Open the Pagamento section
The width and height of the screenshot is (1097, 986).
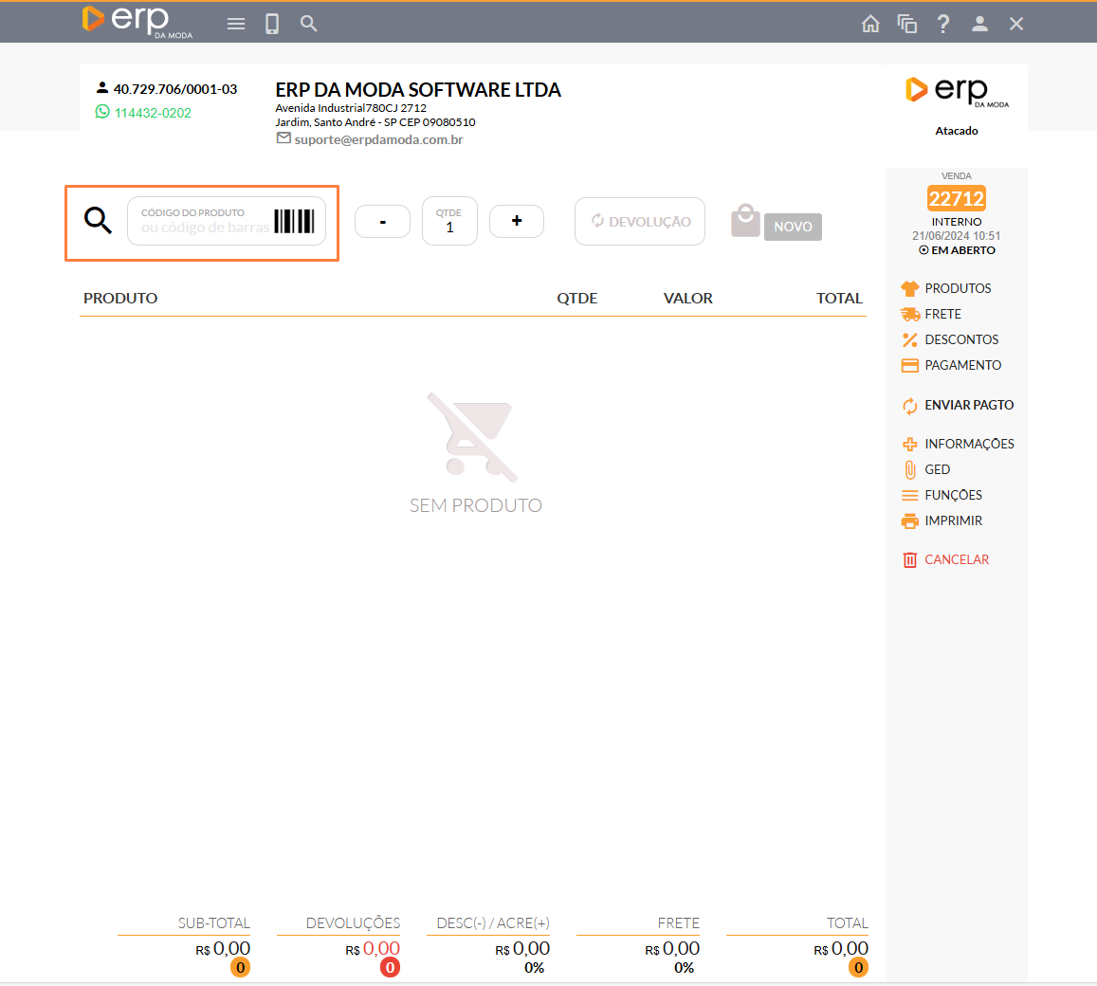point(962,365)
